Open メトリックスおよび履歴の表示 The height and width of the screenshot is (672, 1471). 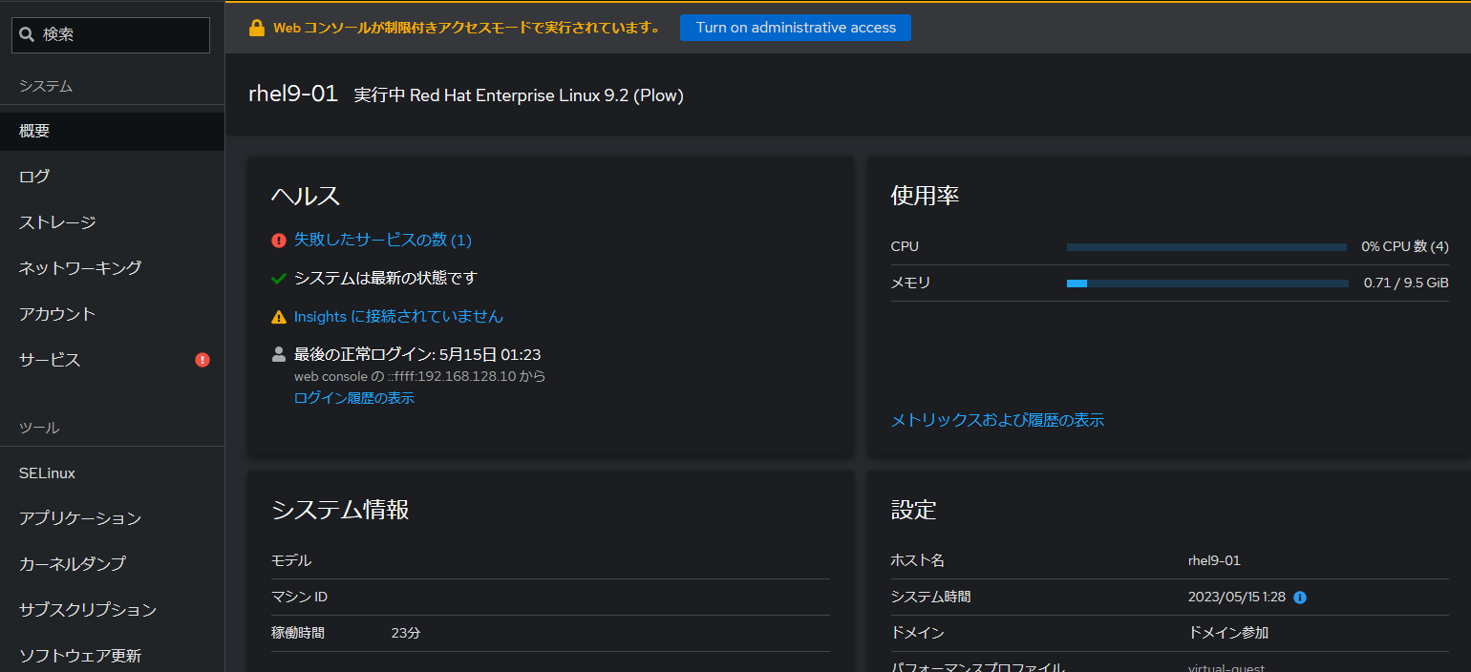coord(997,420)
